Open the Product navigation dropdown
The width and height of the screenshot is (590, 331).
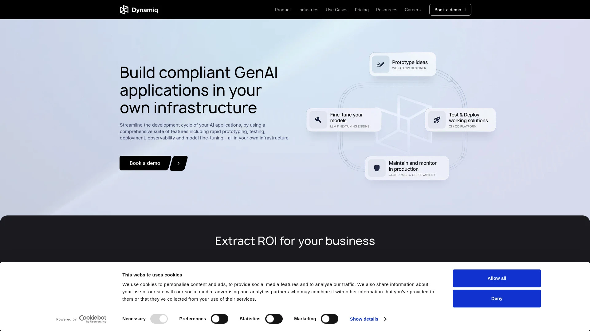(x=282, y=9)
